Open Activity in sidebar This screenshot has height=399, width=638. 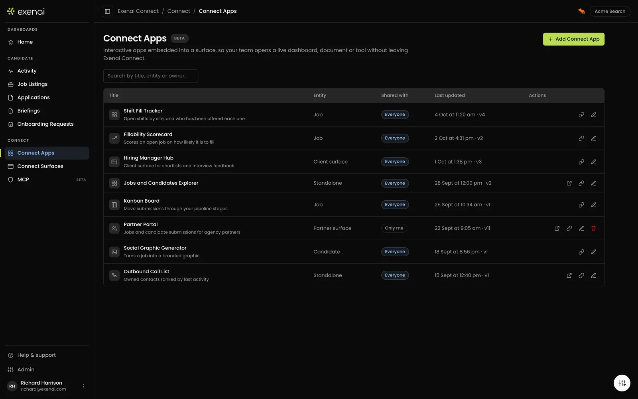[x=47, y=71]
